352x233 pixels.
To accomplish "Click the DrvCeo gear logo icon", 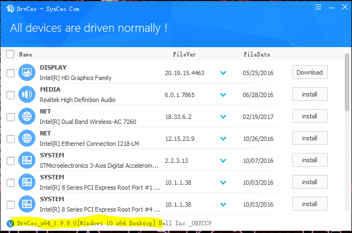I will [x=10, y=9].
